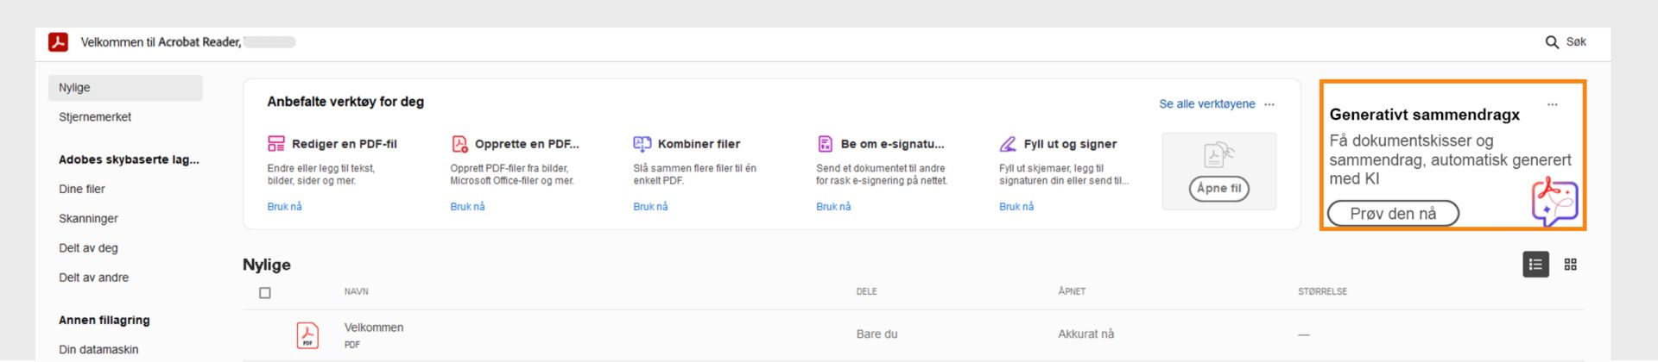This screenshot has height=362, width=1658.
Task: Click the Opprette en PDF icon
Action: click(x=459, y=144)
